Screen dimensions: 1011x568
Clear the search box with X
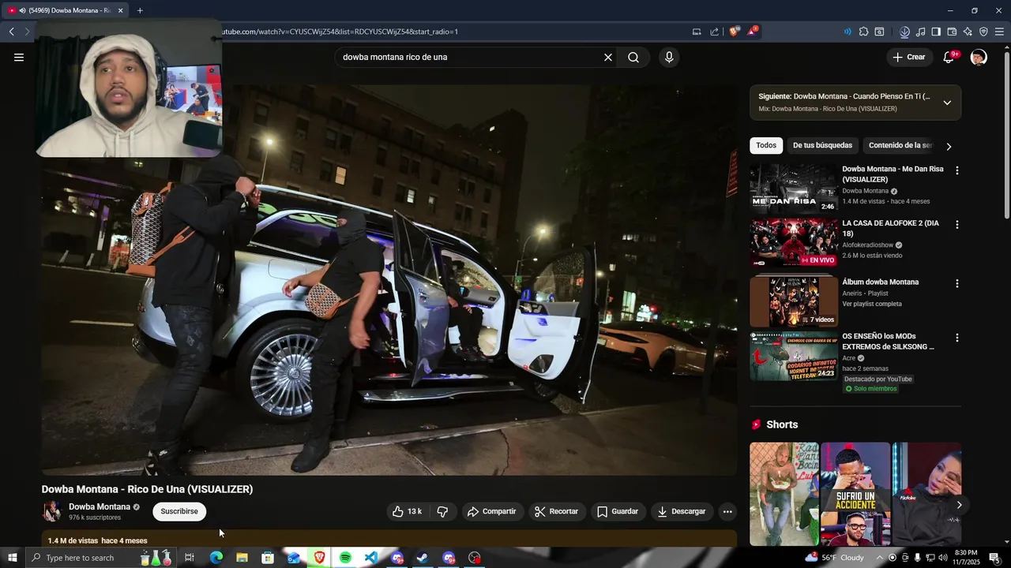[608, 57]
